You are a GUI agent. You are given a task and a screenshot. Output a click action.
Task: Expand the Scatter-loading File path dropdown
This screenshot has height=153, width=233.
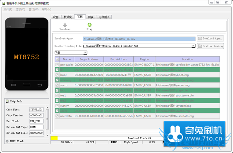tap(193, 46)
